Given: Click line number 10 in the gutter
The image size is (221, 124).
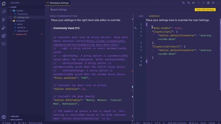Looking at the screenshot, I should 141,65.
